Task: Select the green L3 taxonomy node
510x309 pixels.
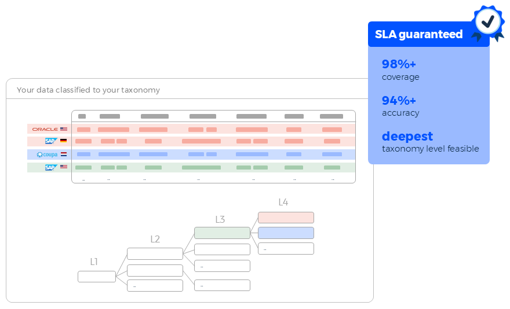Action: 222,233
